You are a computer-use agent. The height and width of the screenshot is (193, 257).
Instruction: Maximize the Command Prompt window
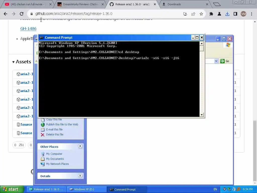click(197, 38)
